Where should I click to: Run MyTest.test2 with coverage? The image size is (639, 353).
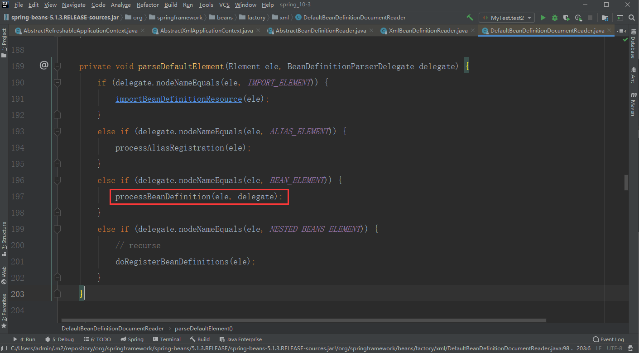coord(567,18)
